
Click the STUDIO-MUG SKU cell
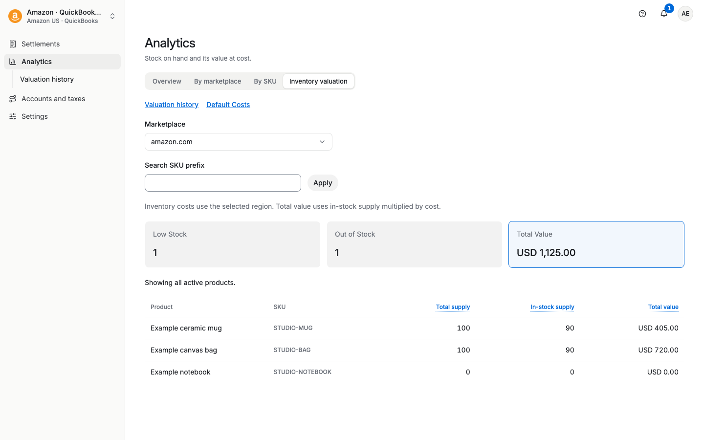293,328
